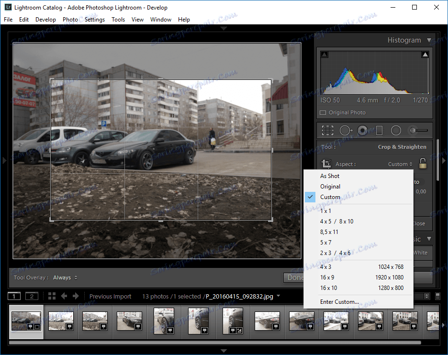
Task: Toggle shadow clipping indicator in histogram
Action: [325, 55]
